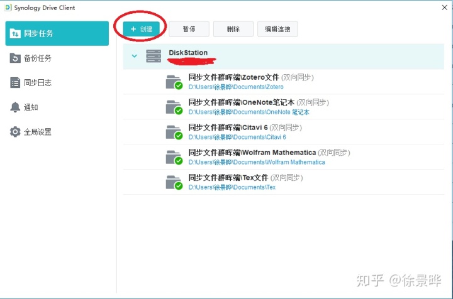
Task: Click the backup folder icon of 备份任务
Action: coord(15,58)
